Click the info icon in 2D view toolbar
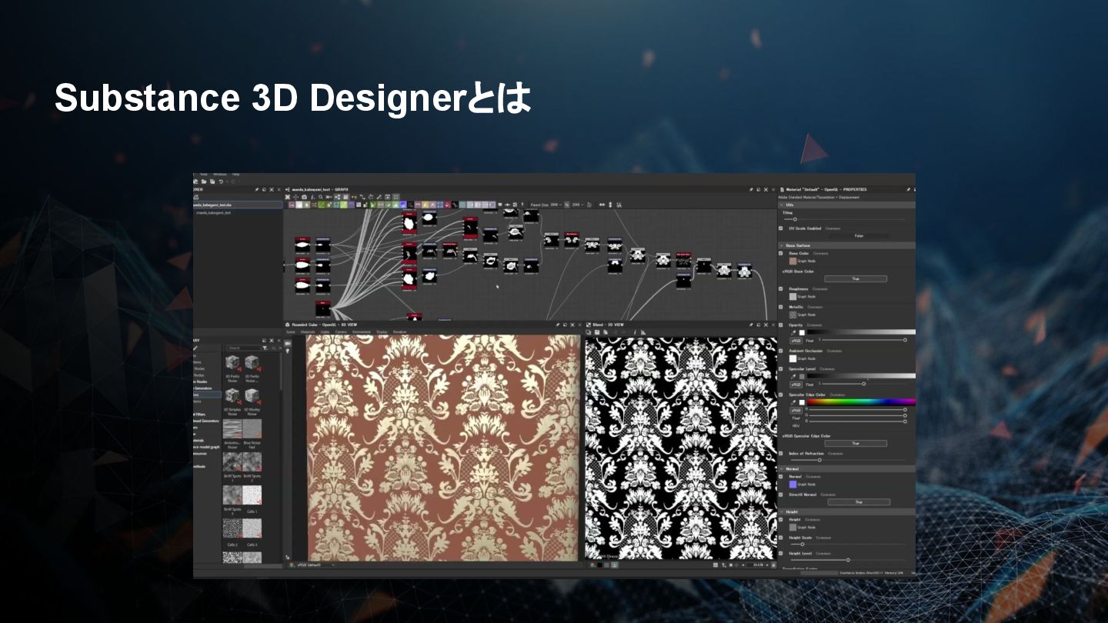The width and height of the screenshot is (1108, 623). click(x=635, y=332)
